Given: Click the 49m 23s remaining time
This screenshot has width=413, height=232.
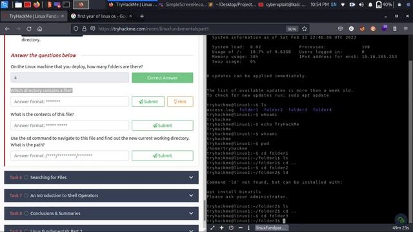Looking at the screenshot, I should [x=401, y=227].
